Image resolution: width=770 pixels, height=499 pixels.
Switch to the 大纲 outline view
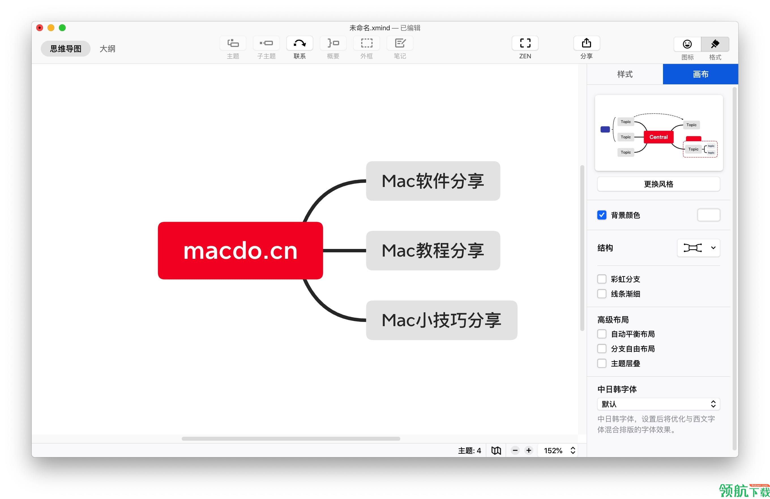pyautogui.click(x=107, y=48)
